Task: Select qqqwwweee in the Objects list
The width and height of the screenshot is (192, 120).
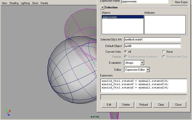Action: [x=122, y=17]
